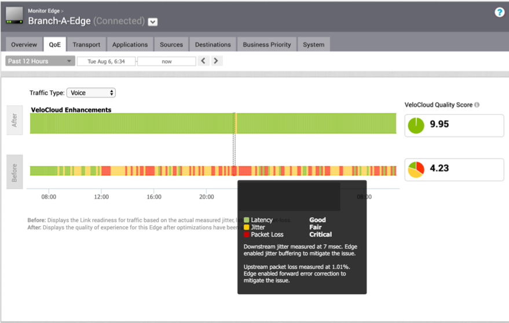The height and width of the screenshot is (323, 509).
Task: Click the 'Good' latency status
Action: pyautogui.click(x=317, y=220)
